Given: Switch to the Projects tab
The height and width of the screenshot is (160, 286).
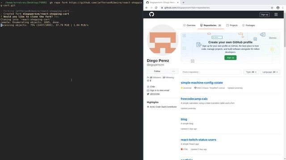Looking at the screenshot, I should tap(232, 25).
